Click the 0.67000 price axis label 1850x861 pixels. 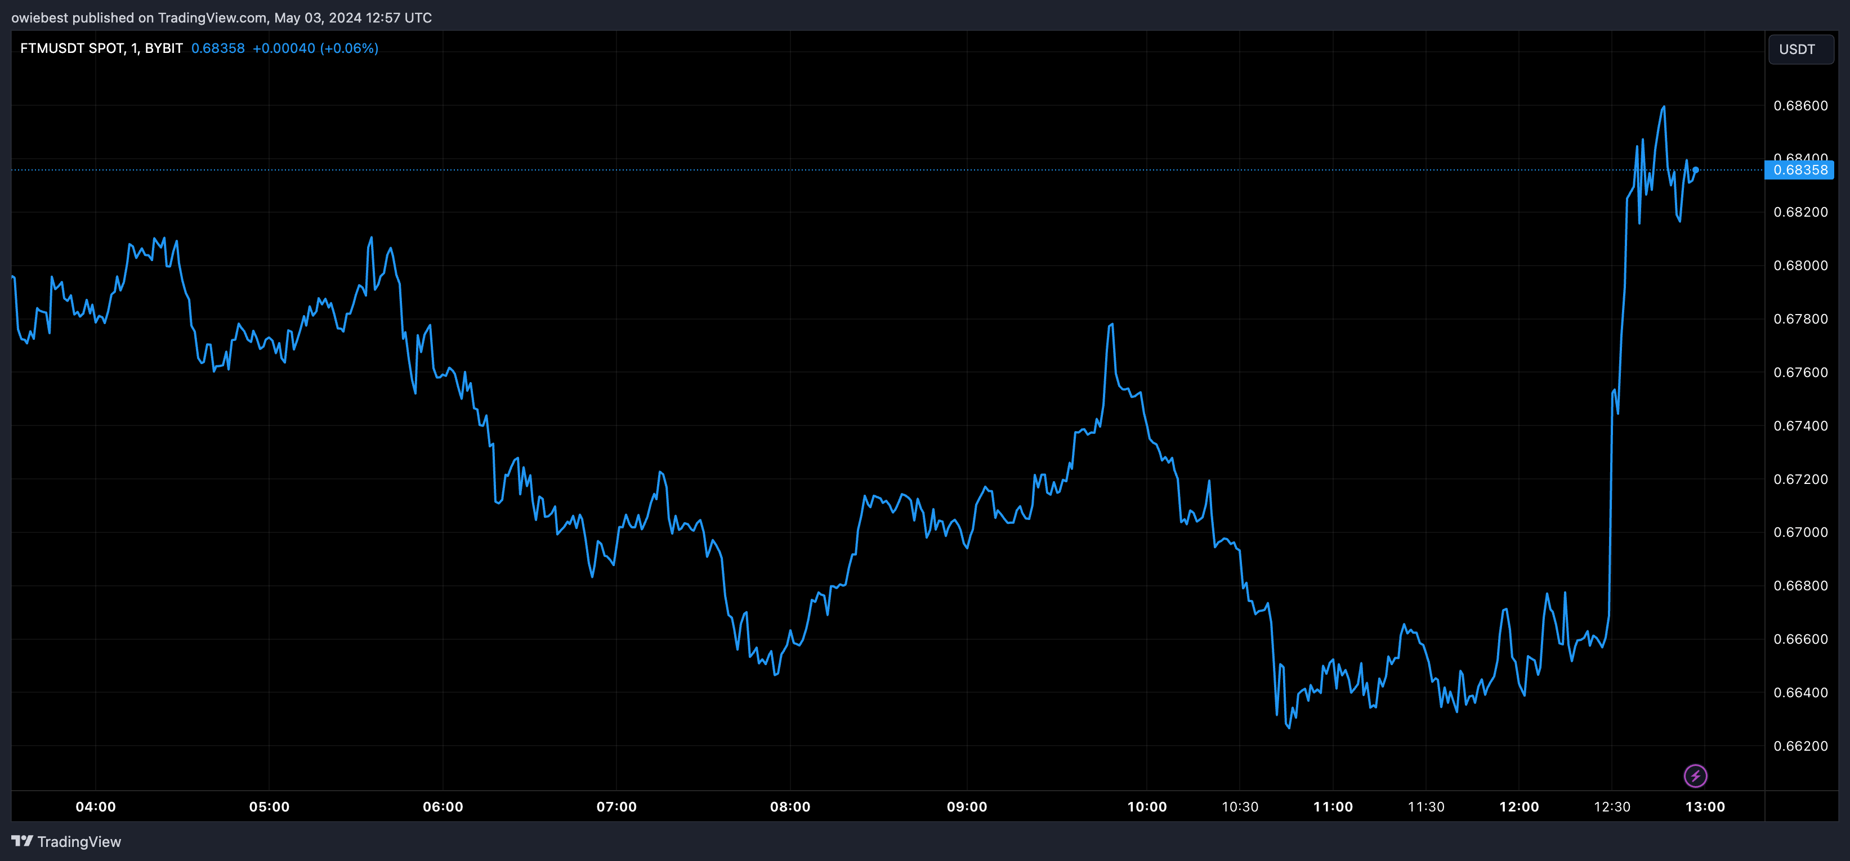pos(1800,532)
